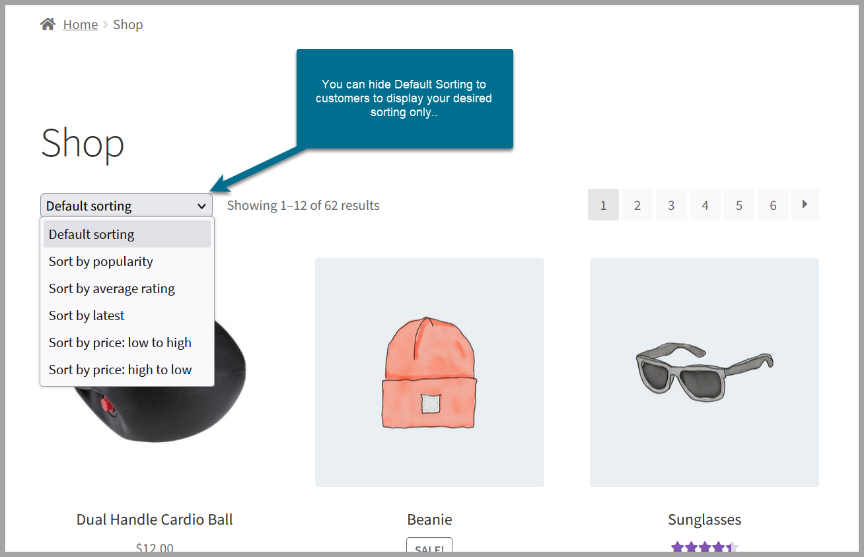The width and height of the screenshot is (864, 557).
Task: Select Sort by popularity option
Action: 100,261
